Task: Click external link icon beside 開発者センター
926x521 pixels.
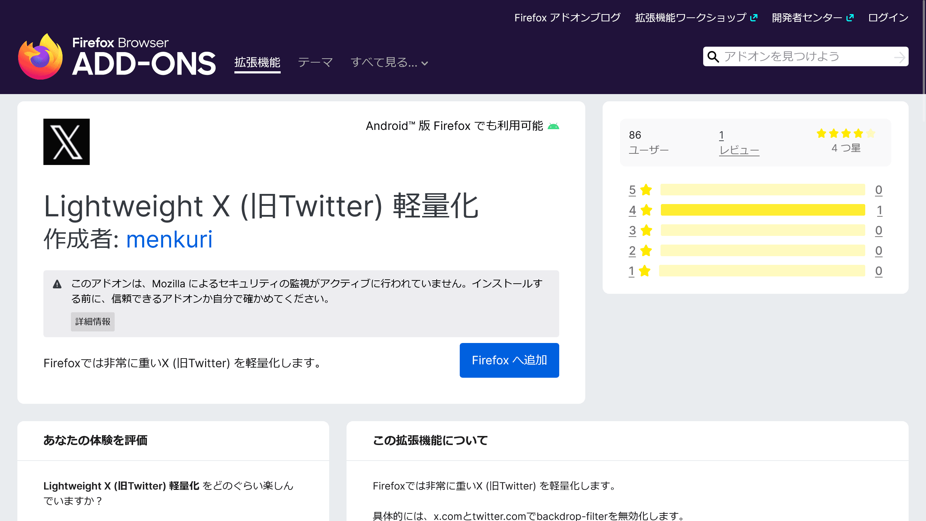Action: (850, 18)
